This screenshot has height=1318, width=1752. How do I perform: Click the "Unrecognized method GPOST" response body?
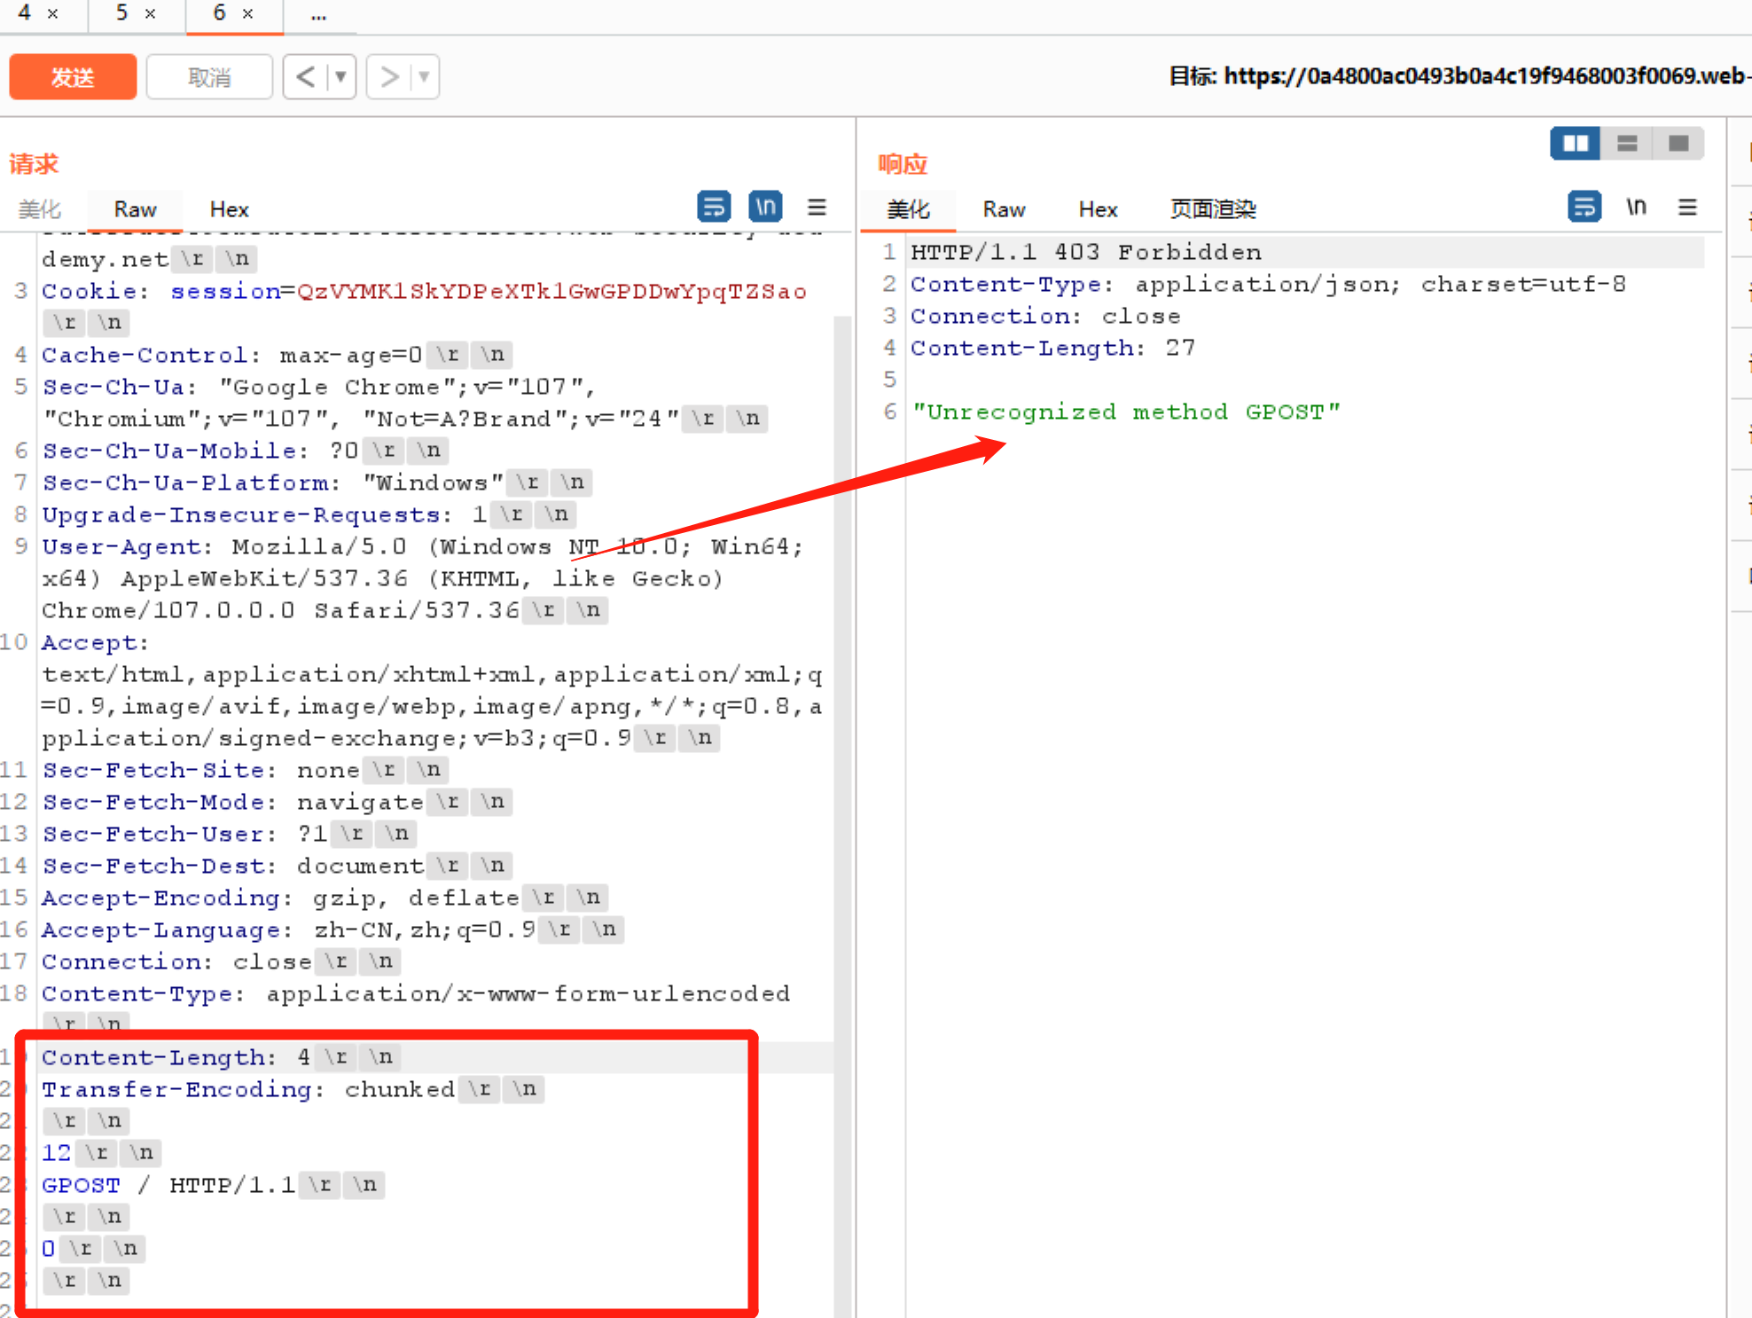pos(1126,412)
